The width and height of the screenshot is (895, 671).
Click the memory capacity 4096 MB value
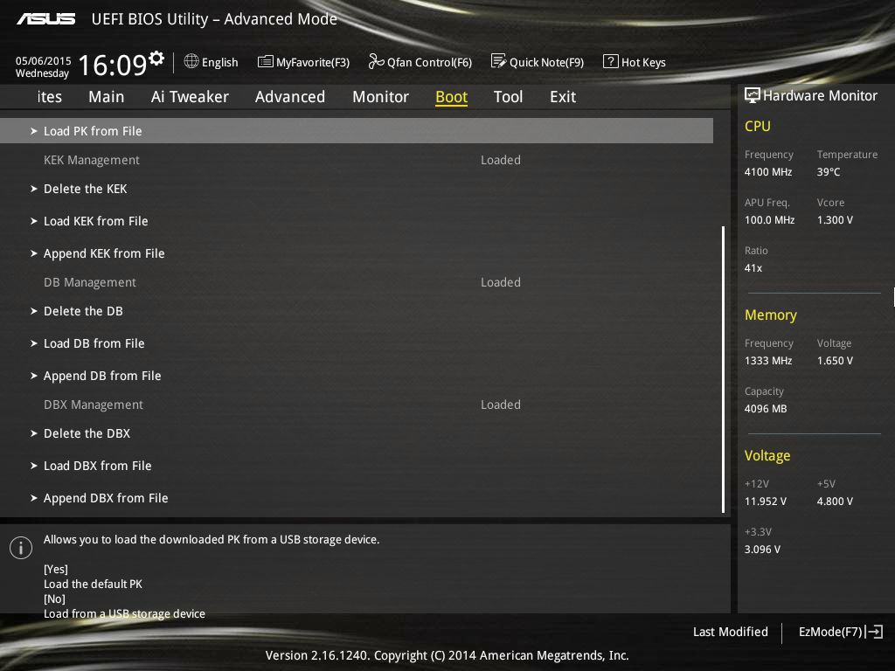766,409
